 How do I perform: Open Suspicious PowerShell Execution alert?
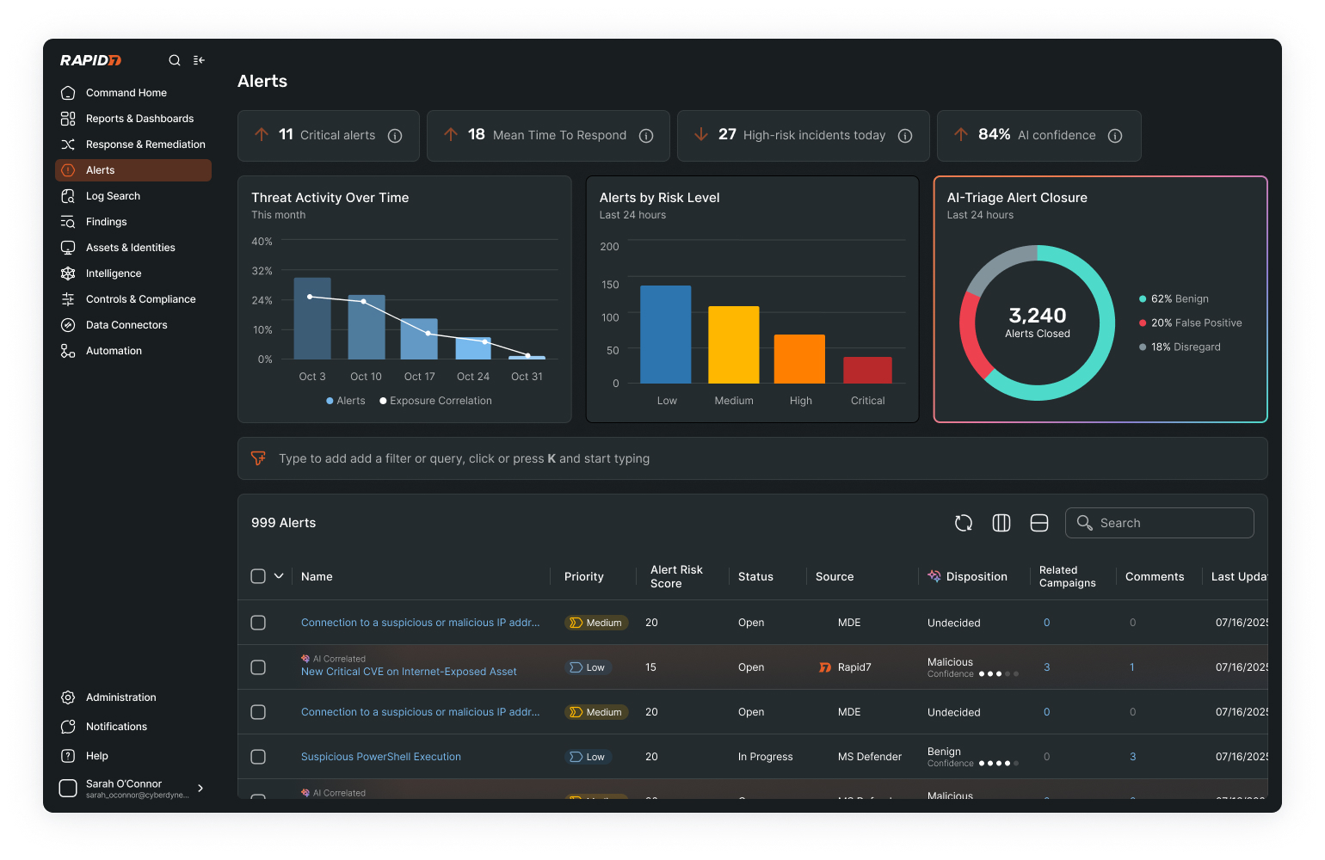click(381, 757)
